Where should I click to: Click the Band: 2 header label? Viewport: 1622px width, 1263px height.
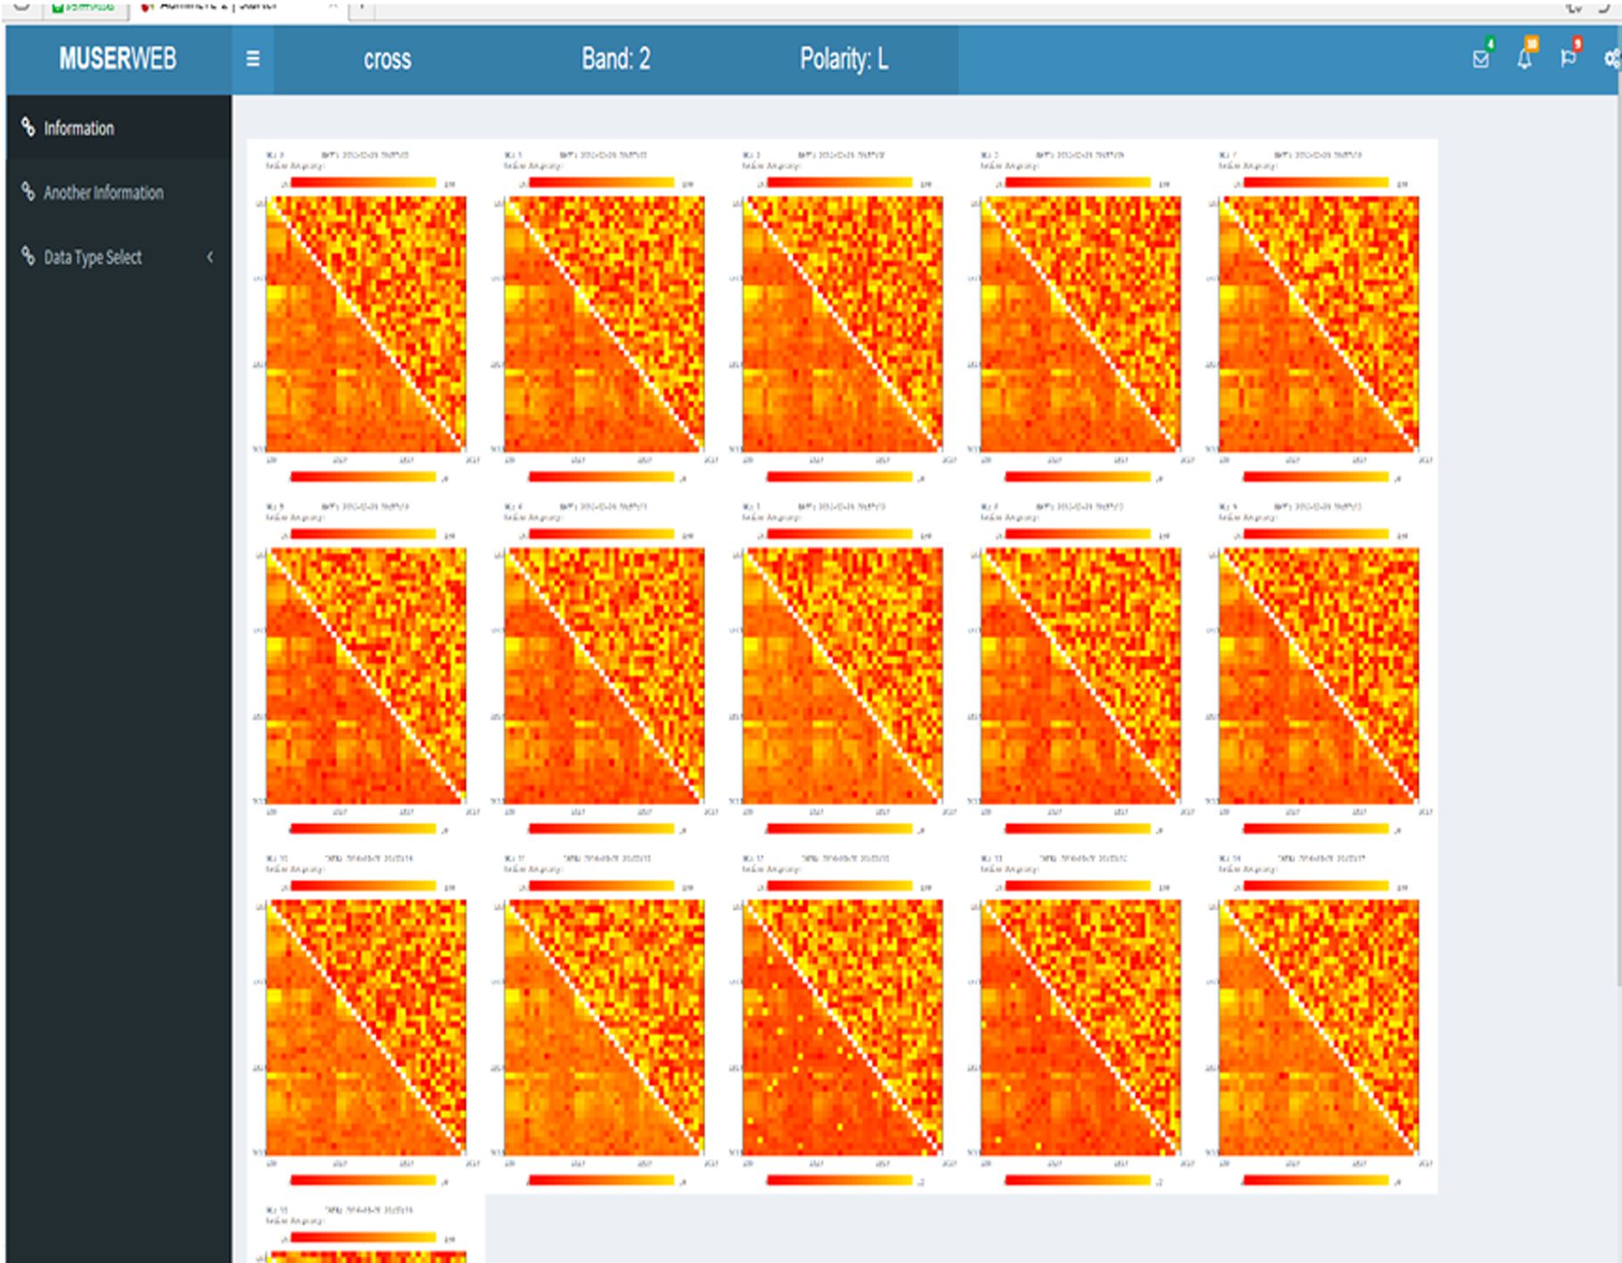pyautogui.click(x=615, y=59)
